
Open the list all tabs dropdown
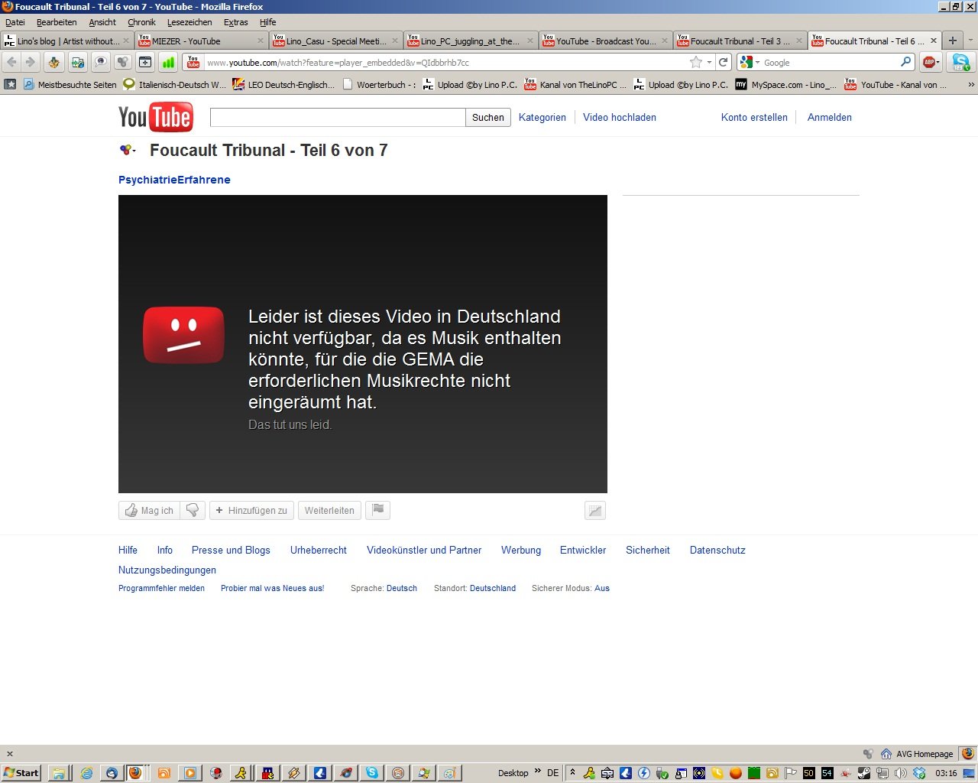[x=970, y=41]
